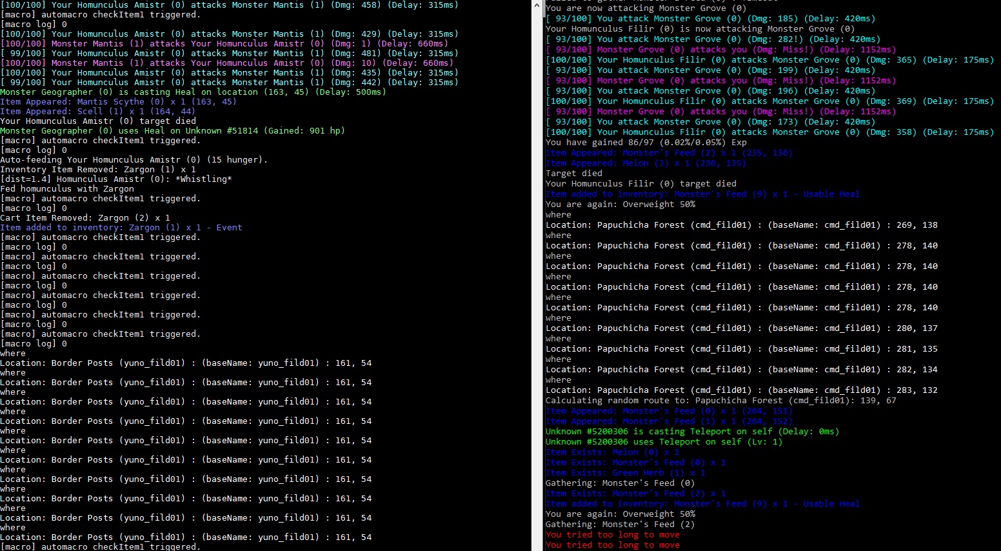This screenshot has width=1001, height=551.
Task: Select the green 'Unknown #5200306 uses Teleport' message
Action: (663, 441)
